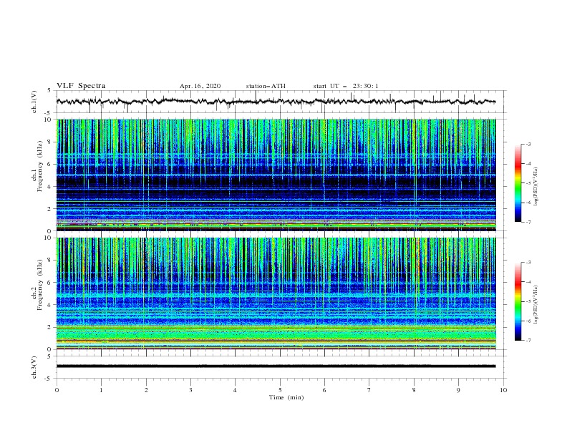Click the ch.2 Frequency (kHz) axis label
The height and width of the screenshot is (438, 567).
click(37, 285)
